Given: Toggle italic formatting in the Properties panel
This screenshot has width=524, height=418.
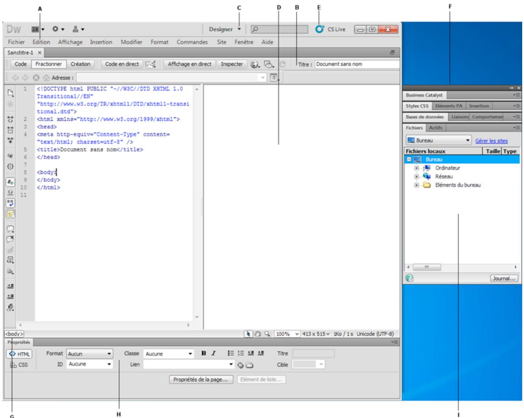Looking at the screenshot, I should pos(213,353).
